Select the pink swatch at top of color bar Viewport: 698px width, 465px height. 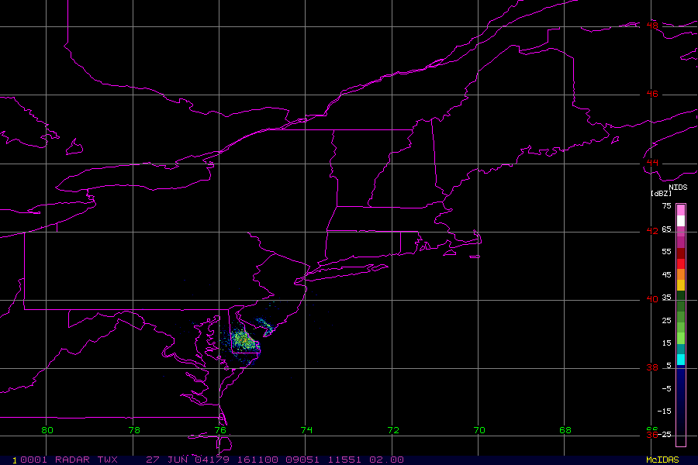(681, 210)
